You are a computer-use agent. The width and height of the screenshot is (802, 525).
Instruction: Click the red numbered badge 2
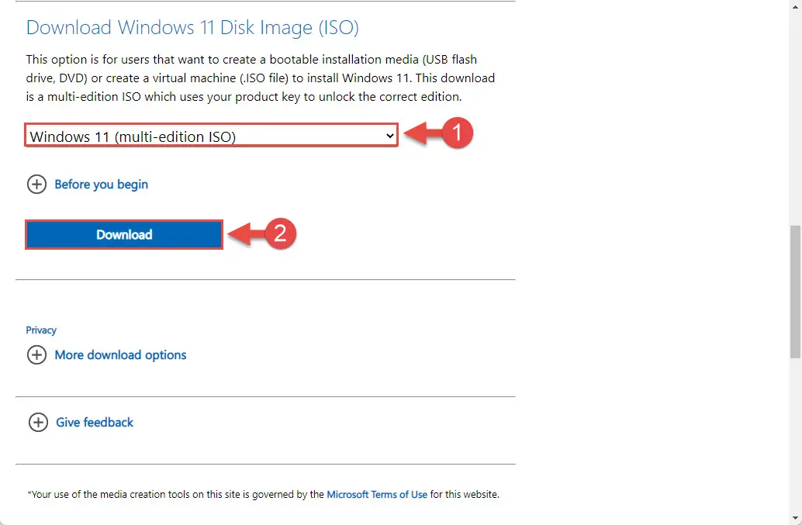click(x=281, y=233)
